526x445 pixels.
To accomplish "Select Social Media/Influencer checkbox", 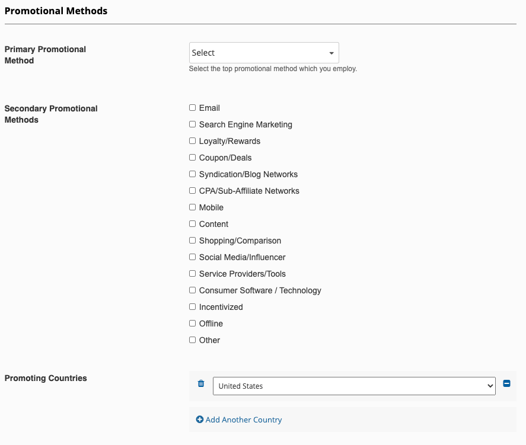I will coord(192,257).
